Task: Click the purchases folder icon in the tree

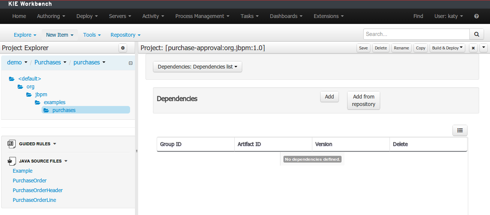Action: click(x=46, y=110)
